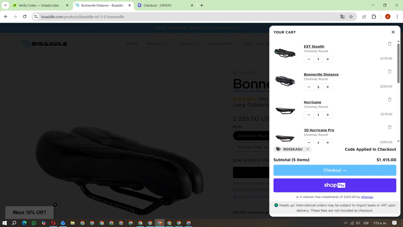This screenshot has width=403, height=227.
Task: Open the tab search dropdown
Action: pyautogui.click(x=5, y=5)
